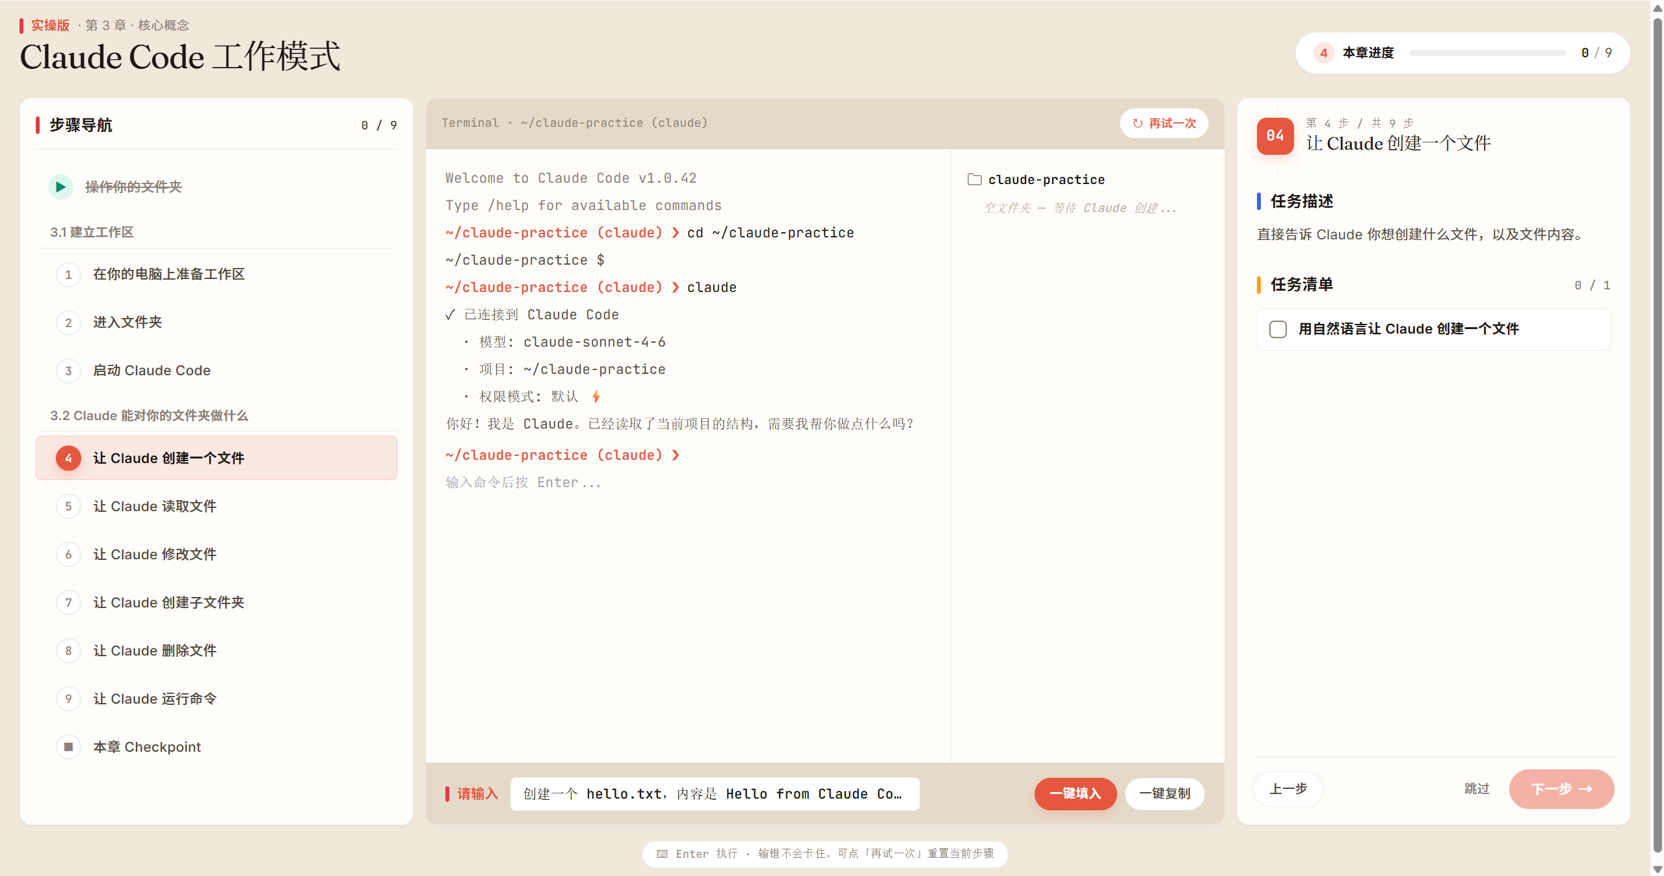1664x876 pixels.
Task: Click the 3.1 建立工作区 section label
Action: 92,232
